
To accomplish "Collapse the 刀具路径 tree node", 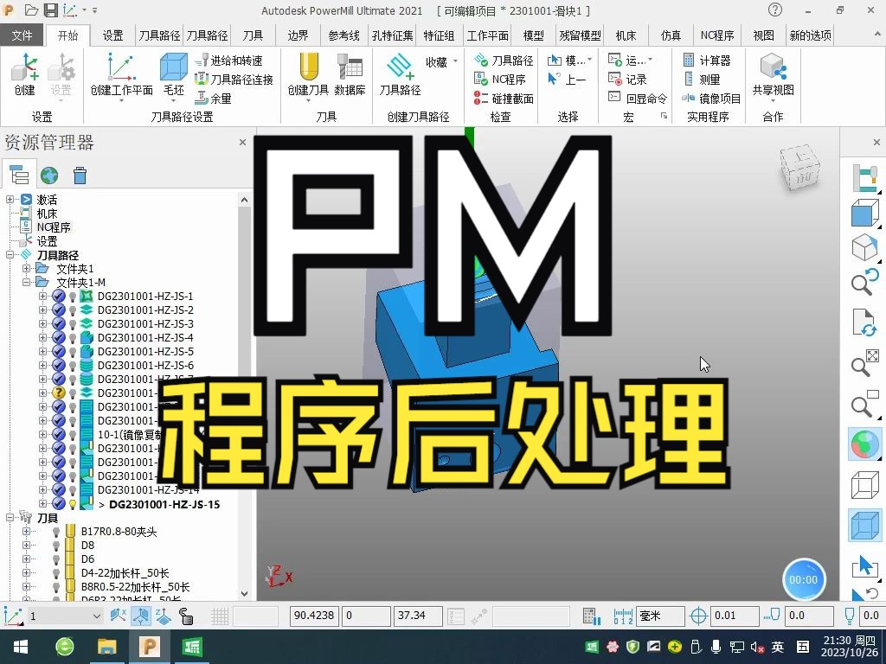I will tap(10, 255).
